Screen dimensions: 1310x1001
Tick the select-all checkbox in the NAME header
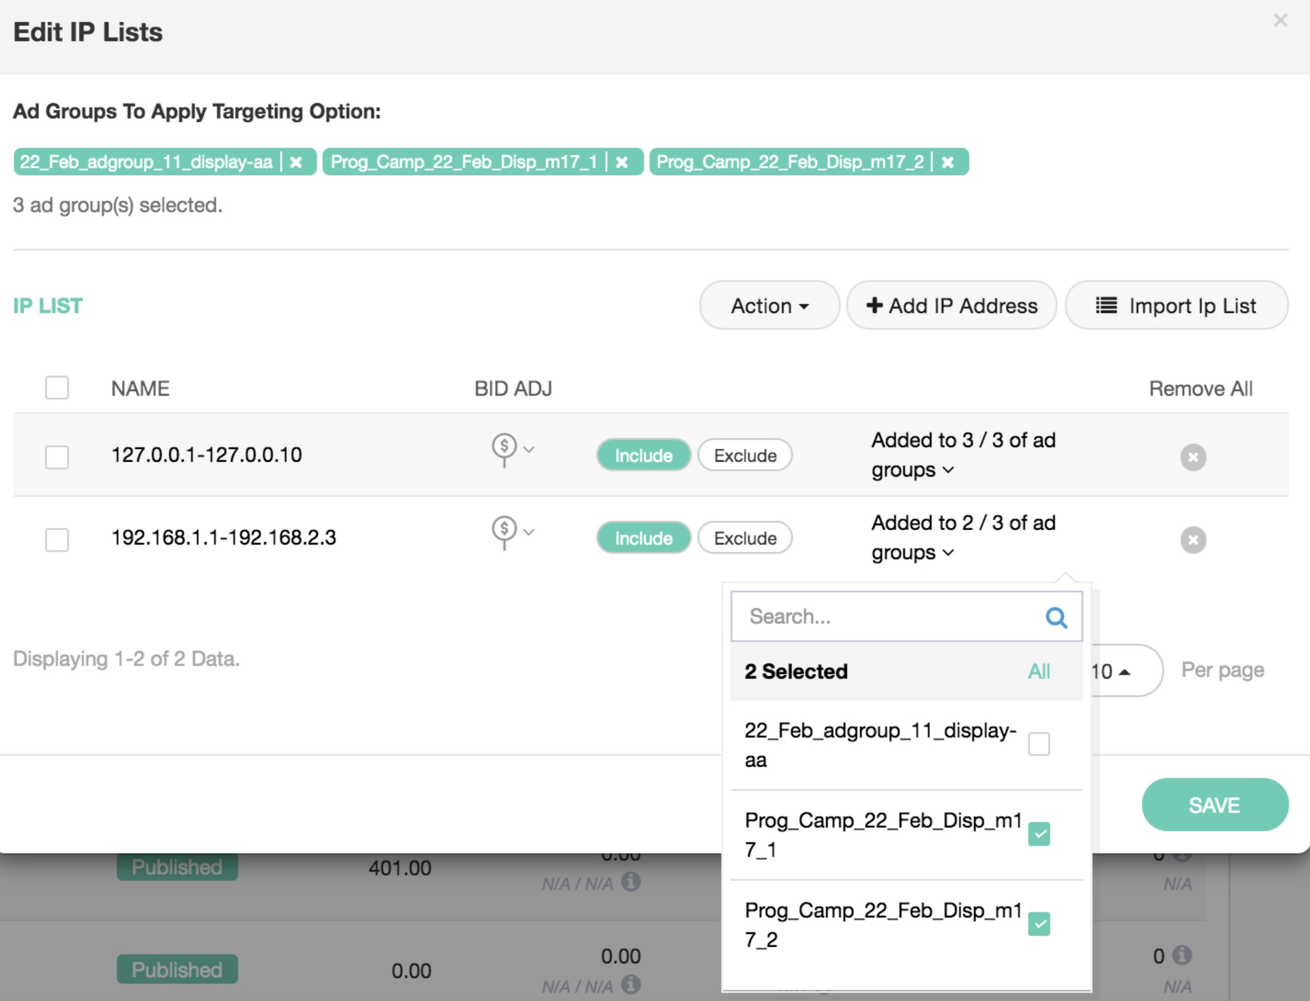click(57, 388)
